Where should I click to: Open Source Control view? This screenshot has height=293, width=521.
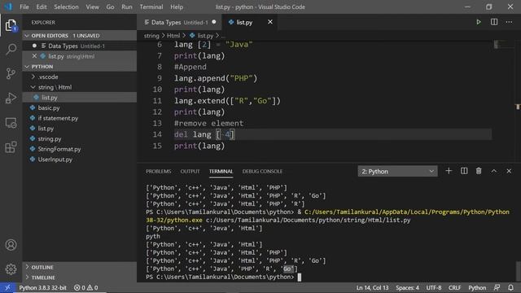coord(11,73)
